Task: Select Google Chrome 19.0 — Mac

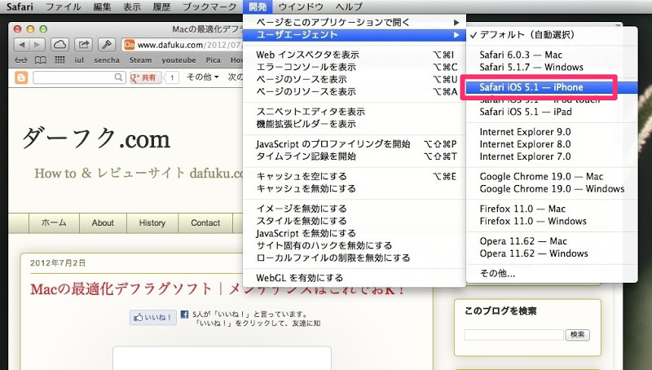Action: click(x=552, y=177)
